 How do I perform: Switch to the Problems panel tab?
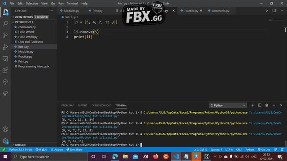pos(67,106)
